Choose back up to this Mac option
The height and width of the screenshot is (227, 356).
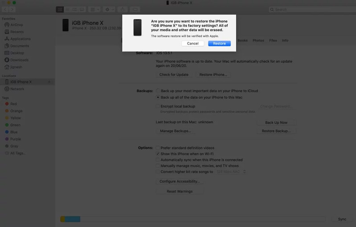pyautogui.click(x=158, y=97)
